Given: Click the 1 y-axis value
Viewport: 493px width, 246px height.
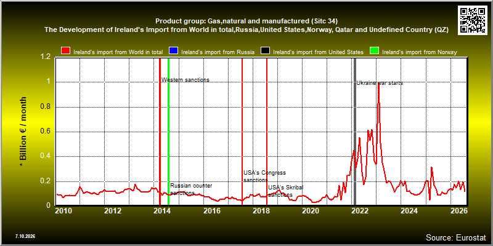Looking at the screenshot, I should point(48,82).
